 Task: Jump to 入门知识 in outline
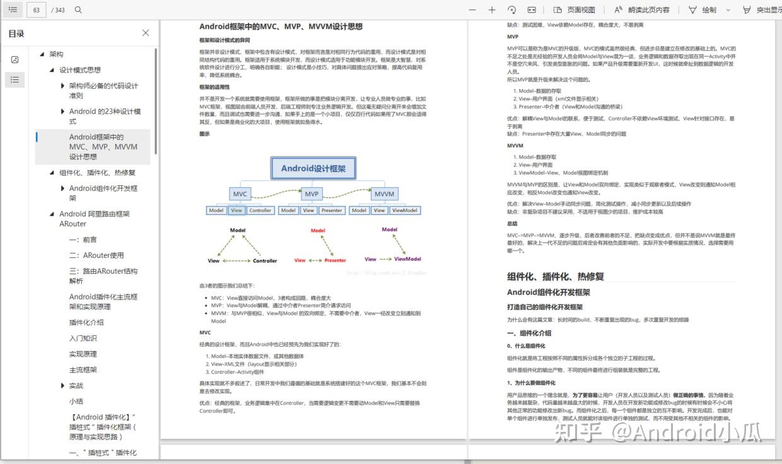[x=83, y=338]
